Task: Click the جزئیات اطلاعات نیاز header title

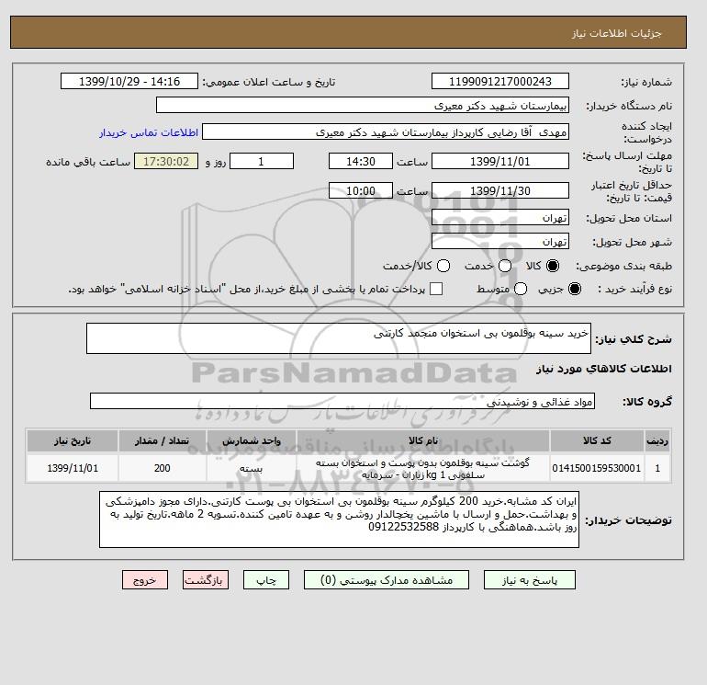Action: tap(617, 33)
